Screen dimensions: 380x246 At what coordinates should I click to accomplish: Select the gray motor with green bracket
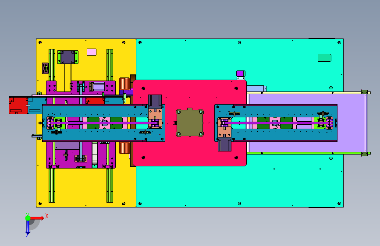coord(68,57)
